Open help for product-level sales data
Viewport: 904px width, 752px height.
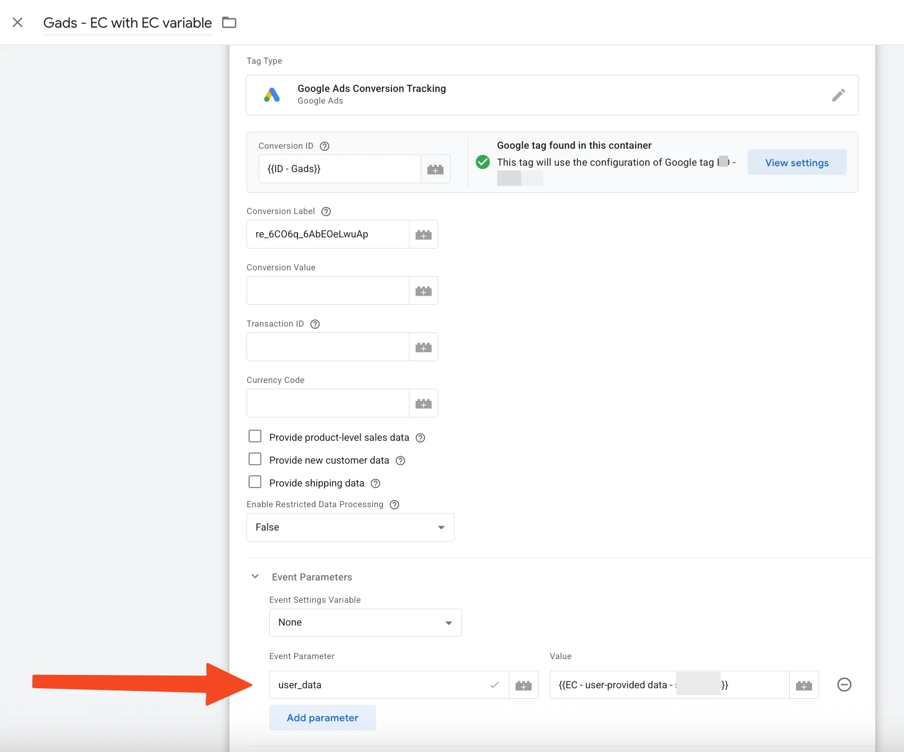click(420, 438)
